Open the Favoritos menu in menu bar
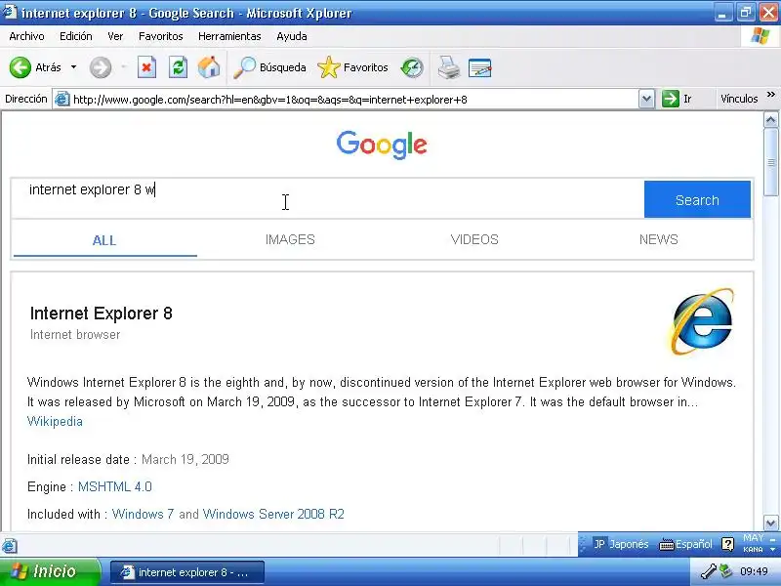Screen dimensions: 781x586 160,36
